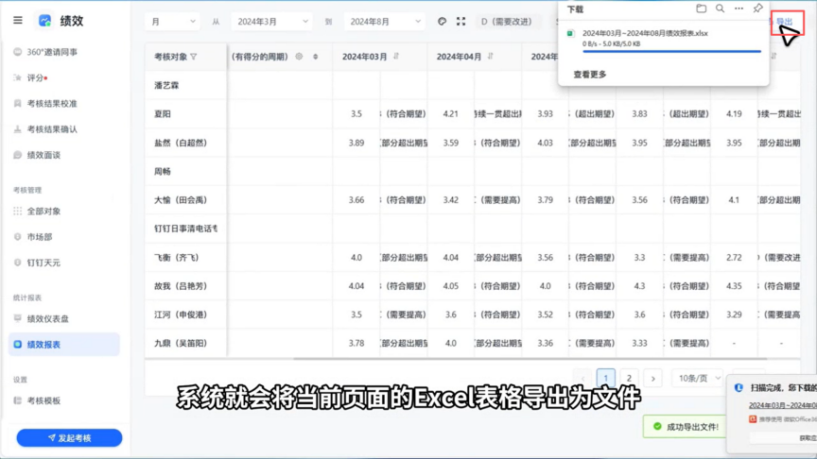817x459 pixels.
Task: Open 评分 sidebar item
Action: [37, 77]
